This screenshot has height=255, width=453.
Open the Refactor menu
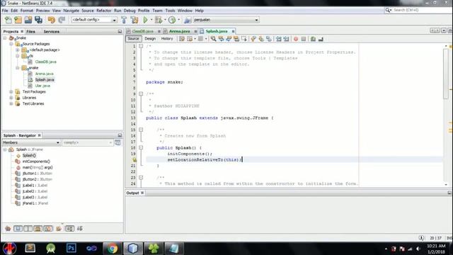coord(104,11)
